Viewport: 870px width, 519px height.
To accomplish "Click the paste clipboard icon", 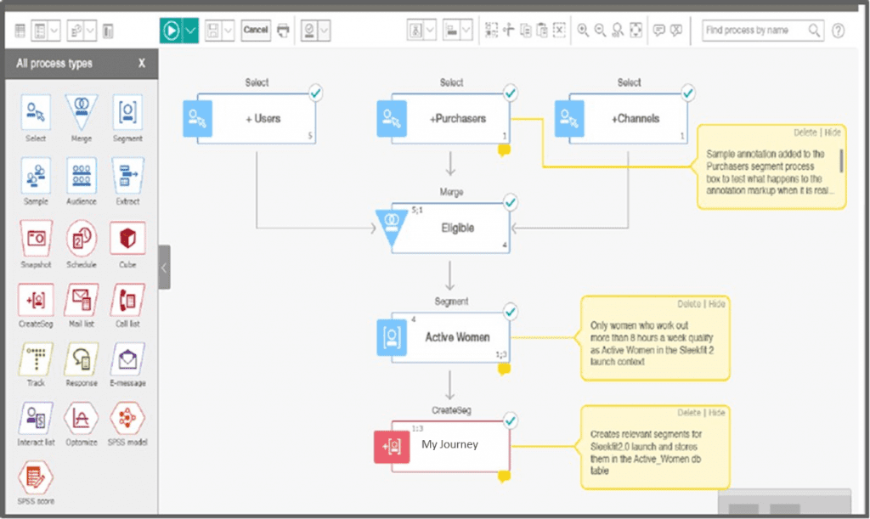I will click(542, 30).
